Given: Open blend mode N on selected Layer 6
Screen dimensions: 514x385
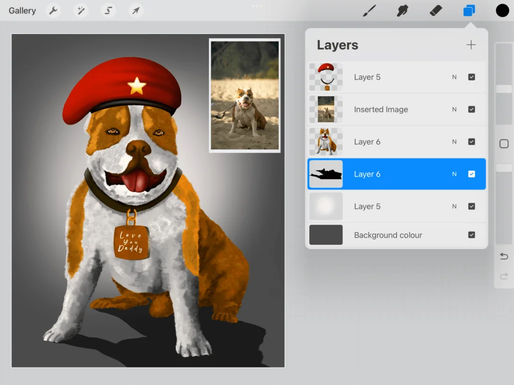Looking at the screenshot, I should (x=454, y=174).
